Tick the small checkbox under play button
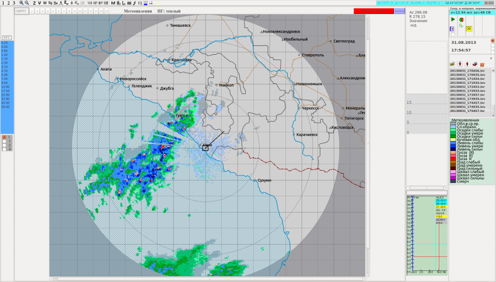The image size is (496, 282). 453,34
